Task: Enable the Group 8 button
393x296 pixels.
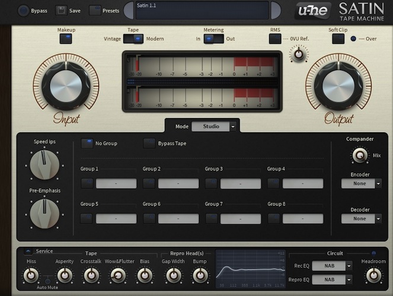Action: (x=273, y=218)
